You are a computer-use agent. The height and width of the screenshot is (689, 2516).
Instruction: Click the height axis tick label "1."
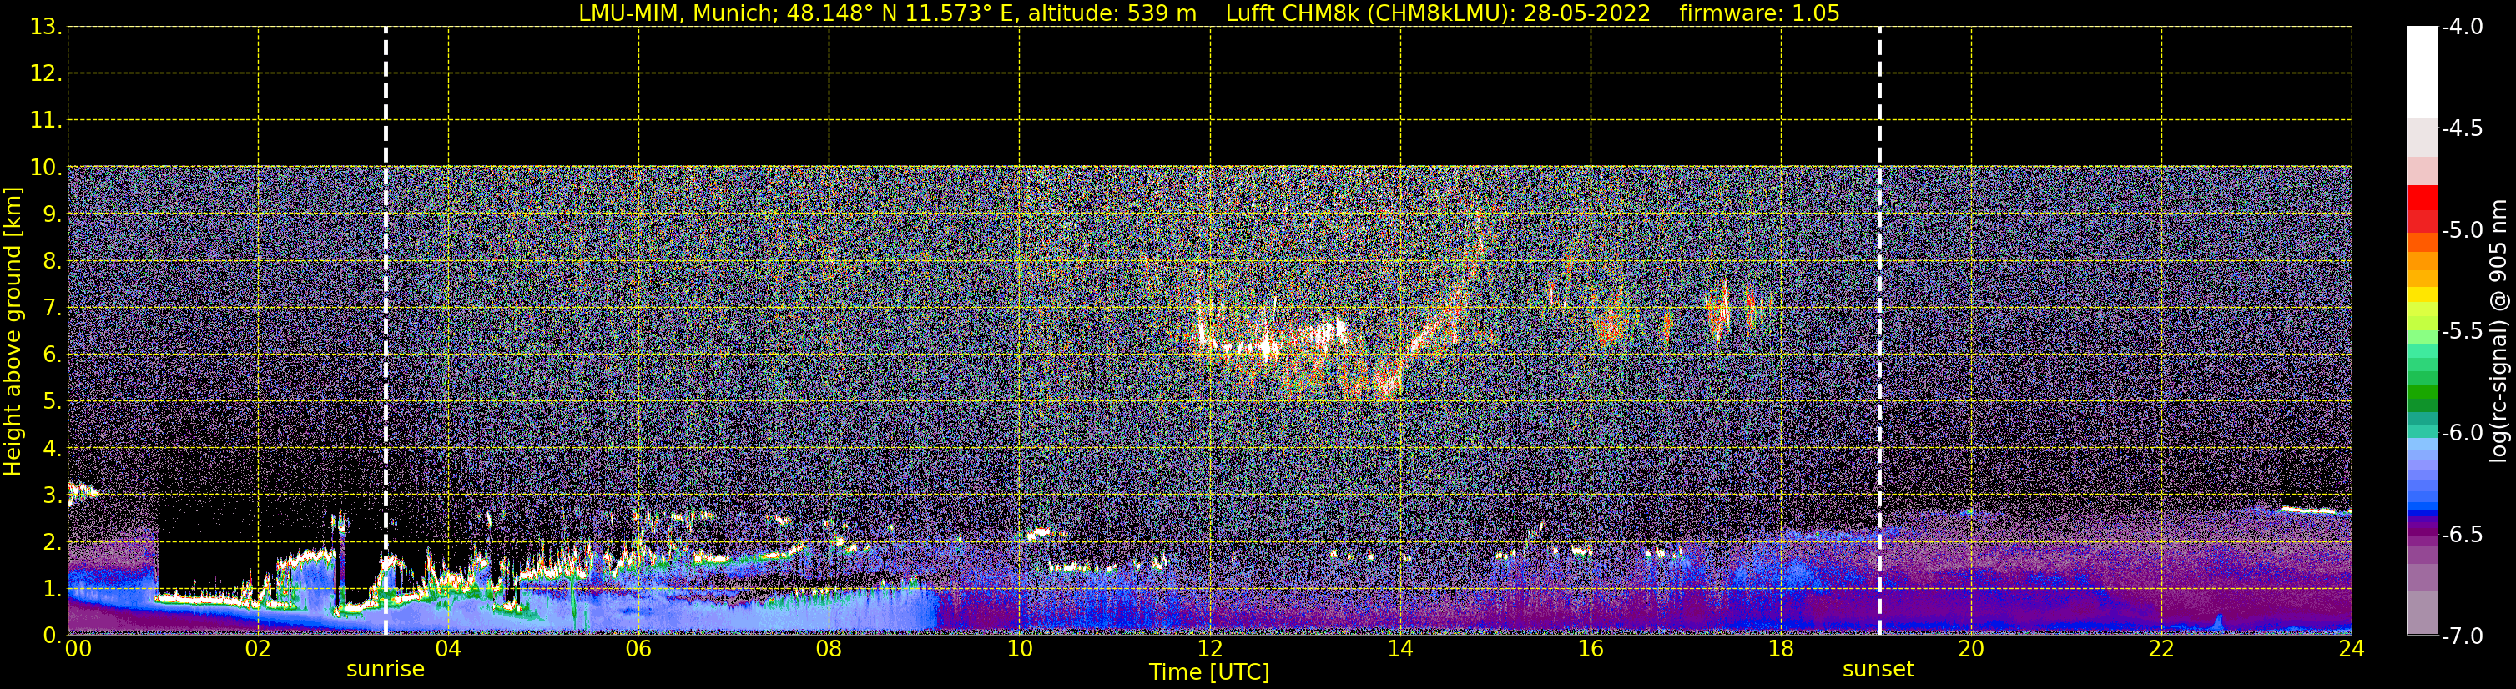[52, 590]
